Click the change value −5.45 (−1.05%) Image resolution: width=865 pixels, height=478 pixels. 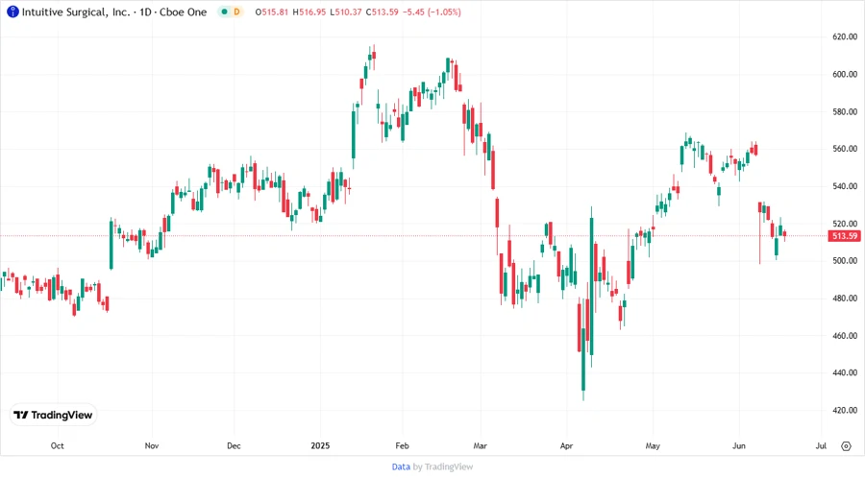tap(432, 12)
